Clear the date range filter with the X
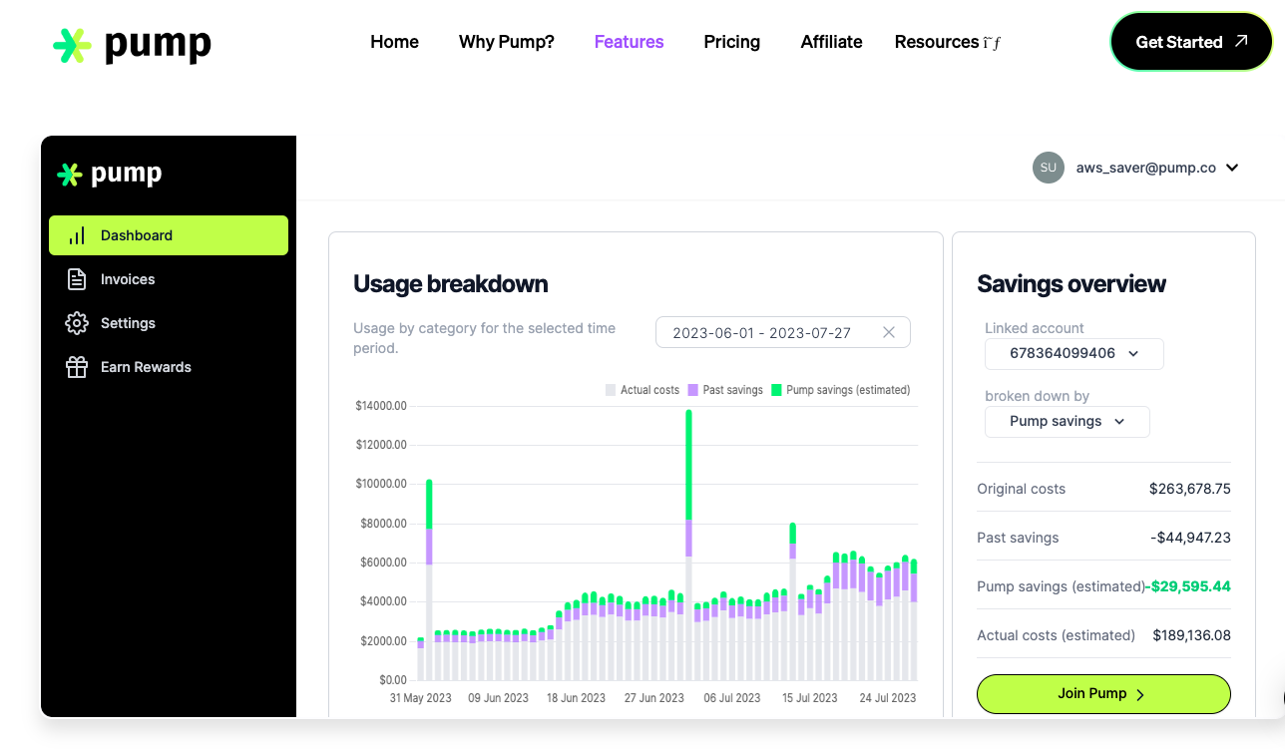Screen dimensions: 1285x753 point(888,332)
